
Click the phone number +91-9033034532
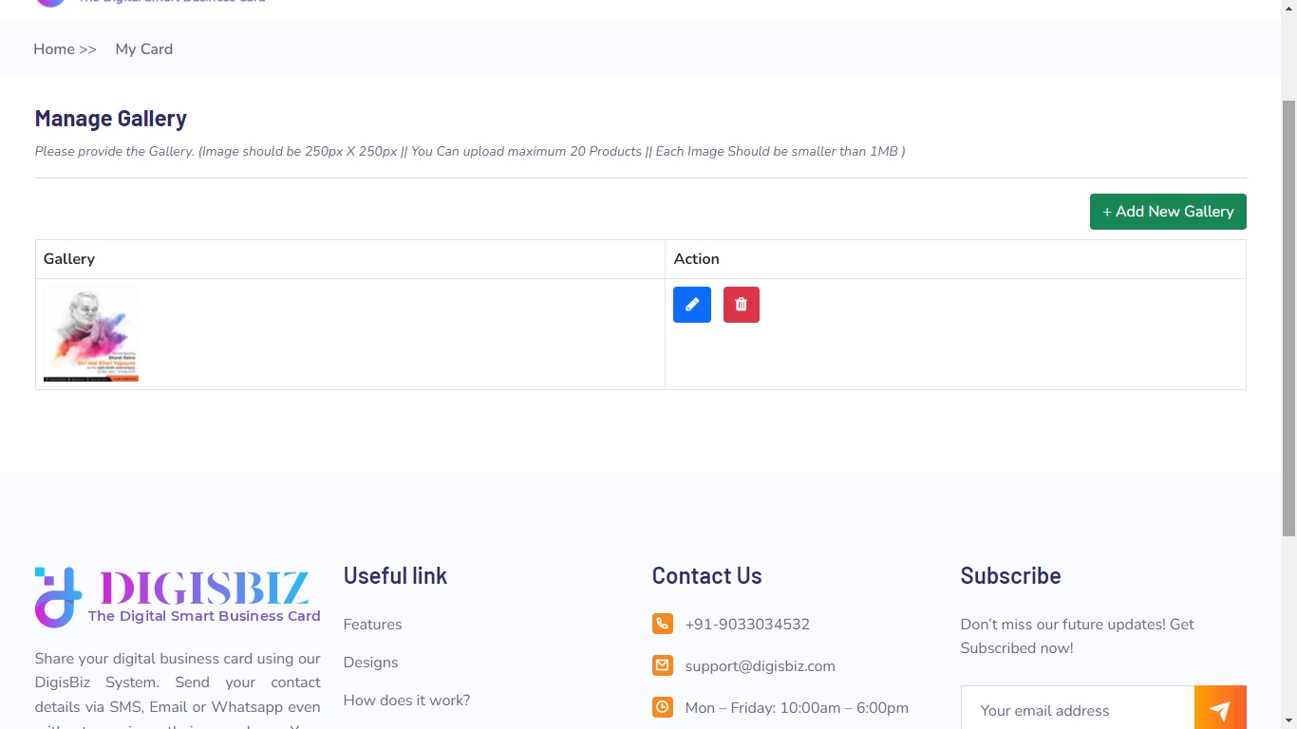click(x=747, y=625)
